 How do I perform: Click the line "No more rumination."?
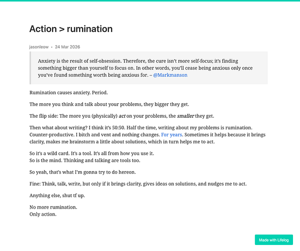pyautogui.click(x=53, y=207)
